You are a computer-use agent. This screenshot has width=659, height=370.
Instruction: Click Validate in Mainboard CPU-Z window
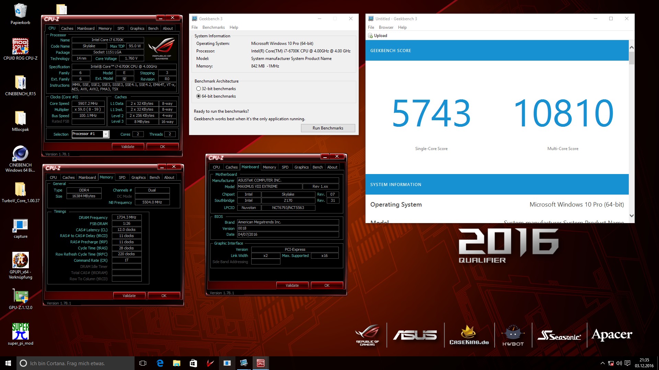pyautogui.click(x=292, y=285)
